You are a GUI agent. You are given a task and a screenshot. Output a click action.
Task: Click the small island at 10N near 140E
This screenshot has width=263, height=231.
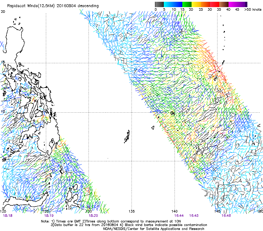172,113
